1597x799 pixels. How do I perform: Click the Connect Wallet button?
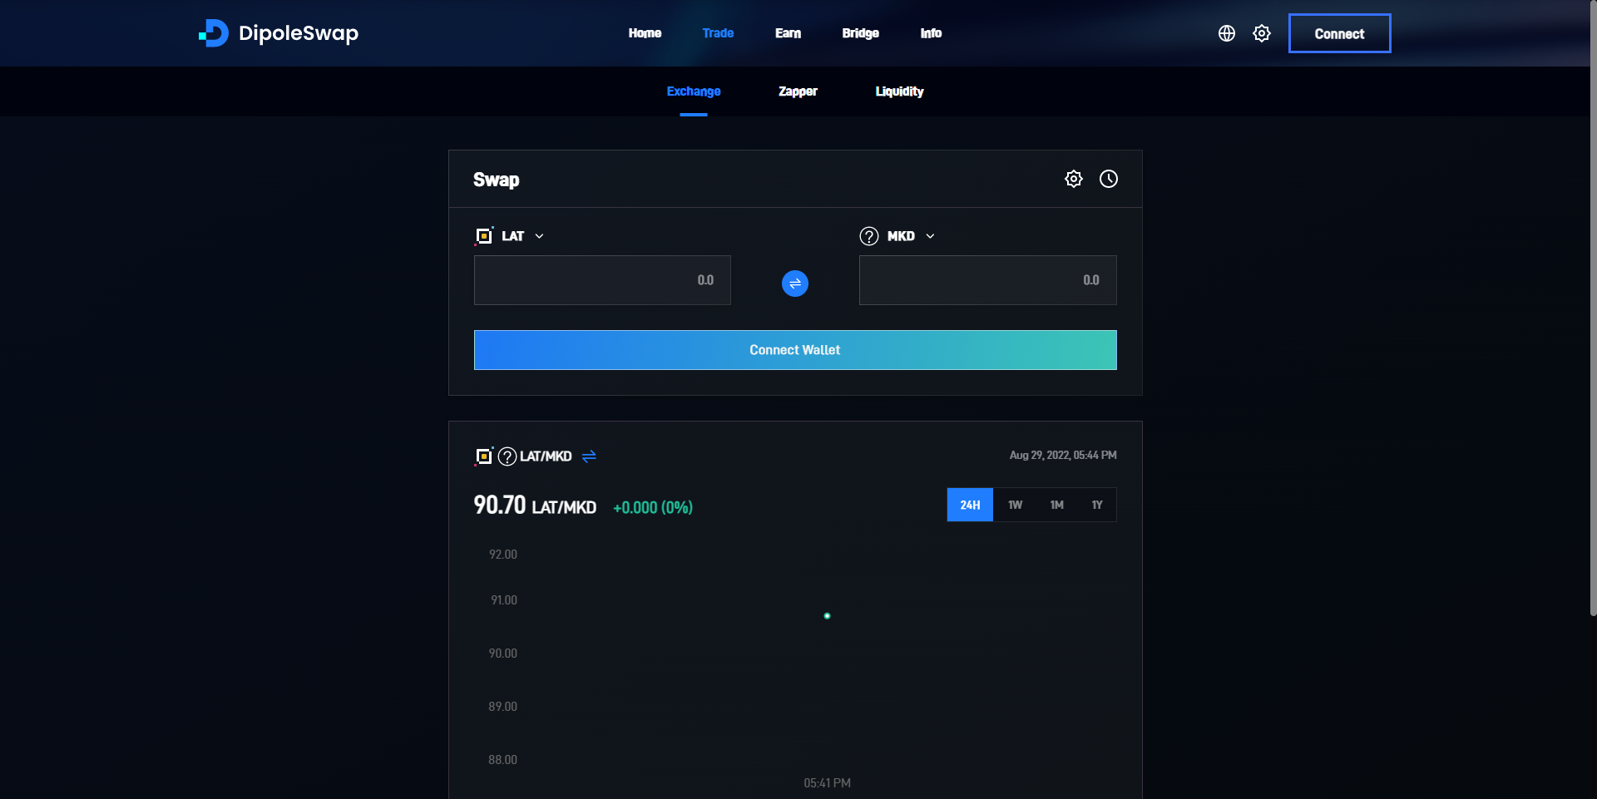pyautogui.click(x=795, y=350)
